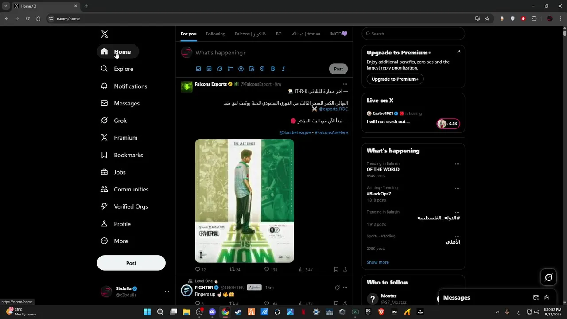
Task: Open Messages from the sidebar
Action: point(120,103)
